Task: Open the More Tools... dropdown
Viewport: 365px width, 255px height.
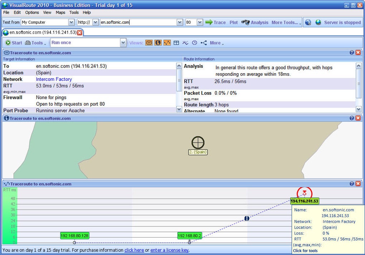Action: pyautogui.click(x=286, y=22)
